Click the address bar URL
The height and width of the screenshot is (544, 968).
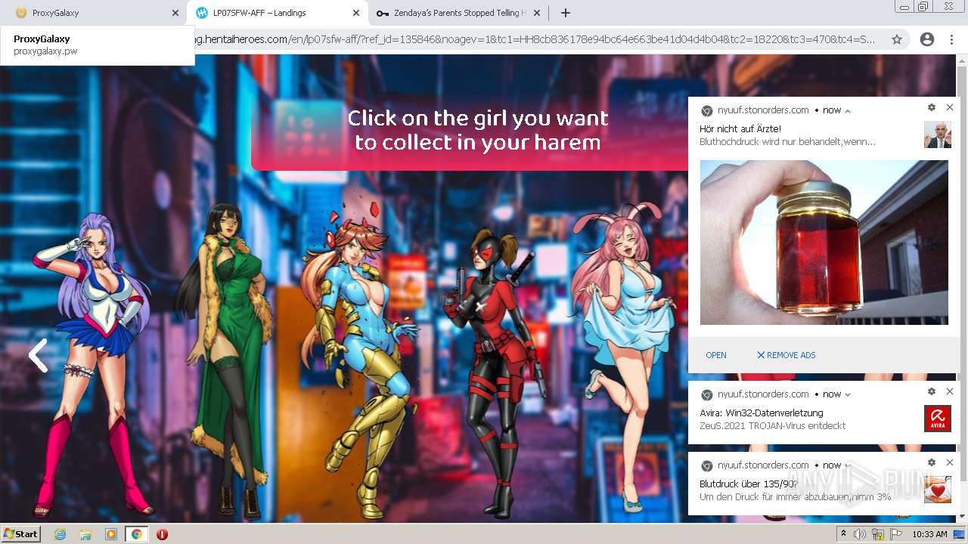click(535, 39)
